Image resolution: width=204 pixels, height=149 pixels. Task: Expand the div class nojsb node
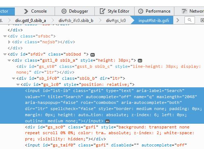[x=9, y=42]
